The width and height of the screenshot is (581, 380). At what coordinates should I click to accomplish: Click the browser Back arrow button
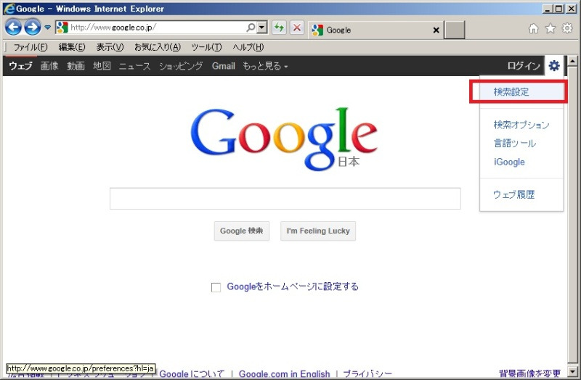[x=13, y=28]
